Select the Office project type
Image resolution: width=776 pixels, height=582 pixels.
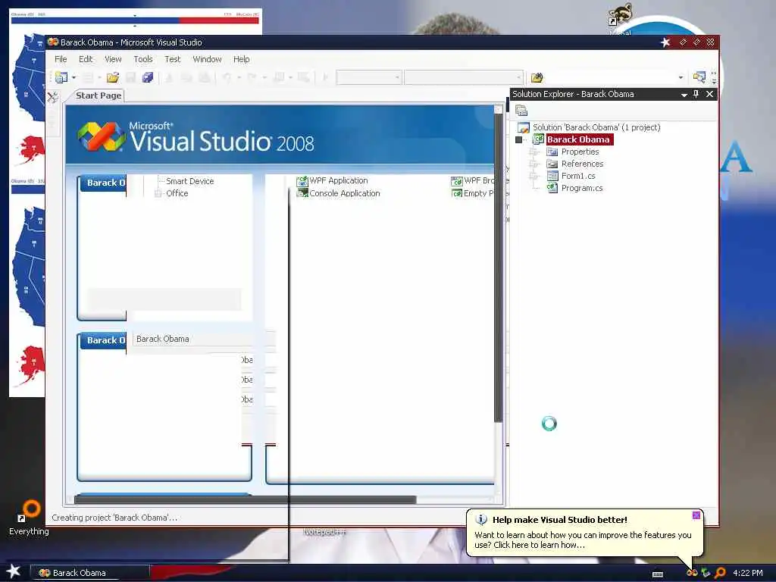point(177,193)
